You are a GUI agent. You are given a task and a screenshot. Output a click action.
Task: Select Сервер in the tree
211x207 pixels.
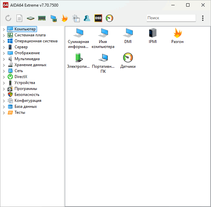click(18, 47)
